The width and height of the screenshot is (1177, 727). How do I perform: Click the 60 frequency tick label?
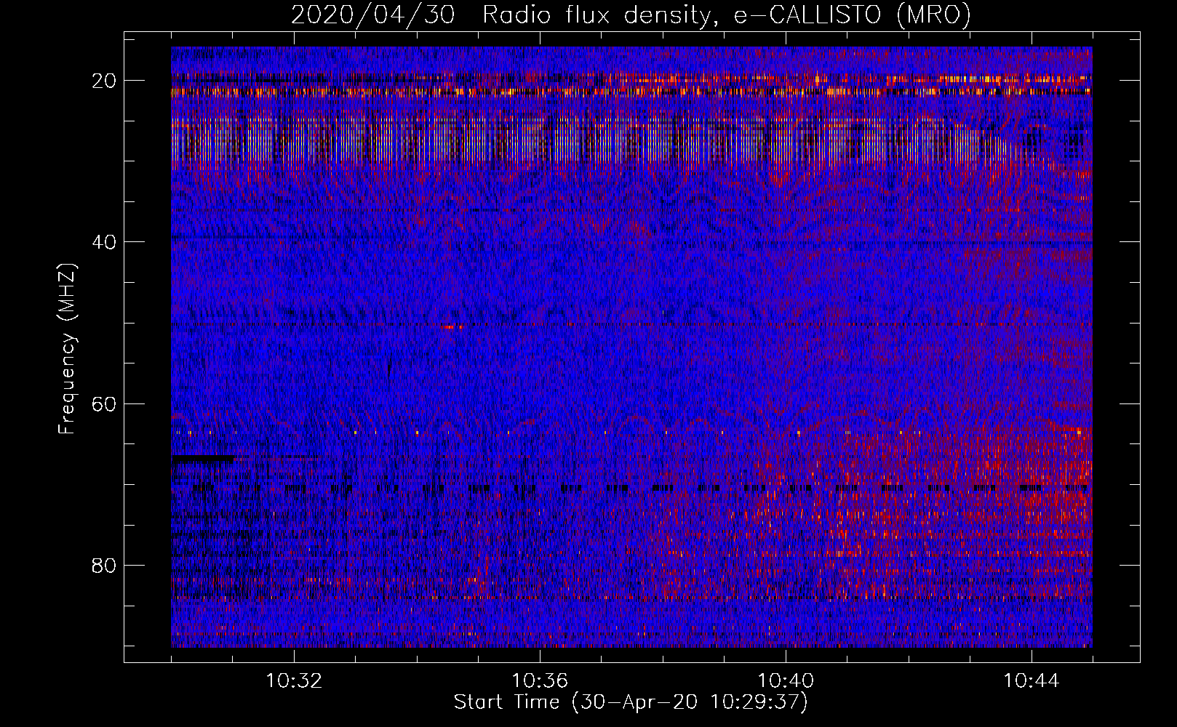pyautogui.click(x=104, y=403)
